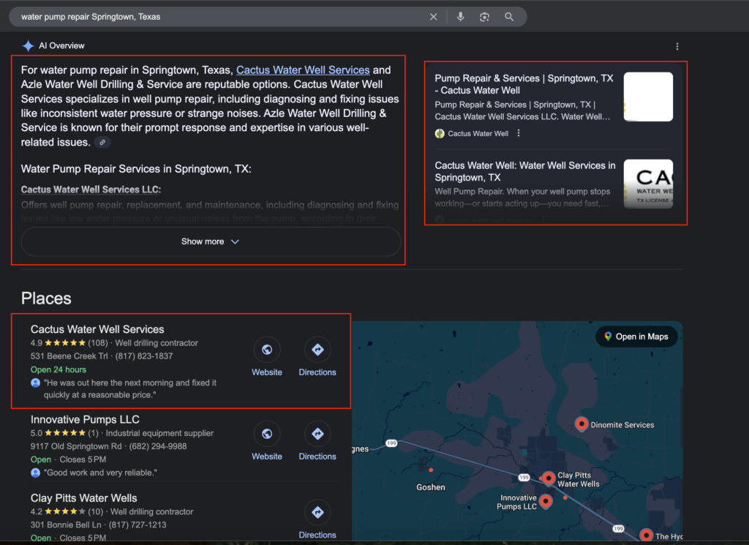The height and width of the screenshot is (545, 749).
Task: Open AI Overview three-dot options menu
Action: pos(677,46)
